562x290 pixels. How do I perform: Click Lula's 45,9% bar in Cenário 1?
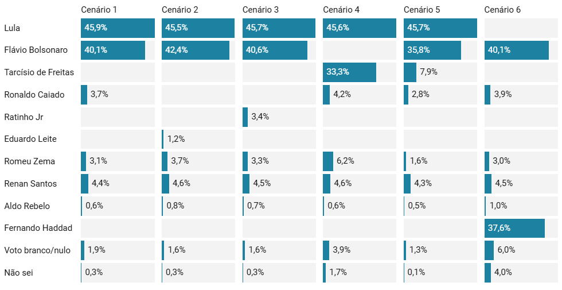[118, 28]
